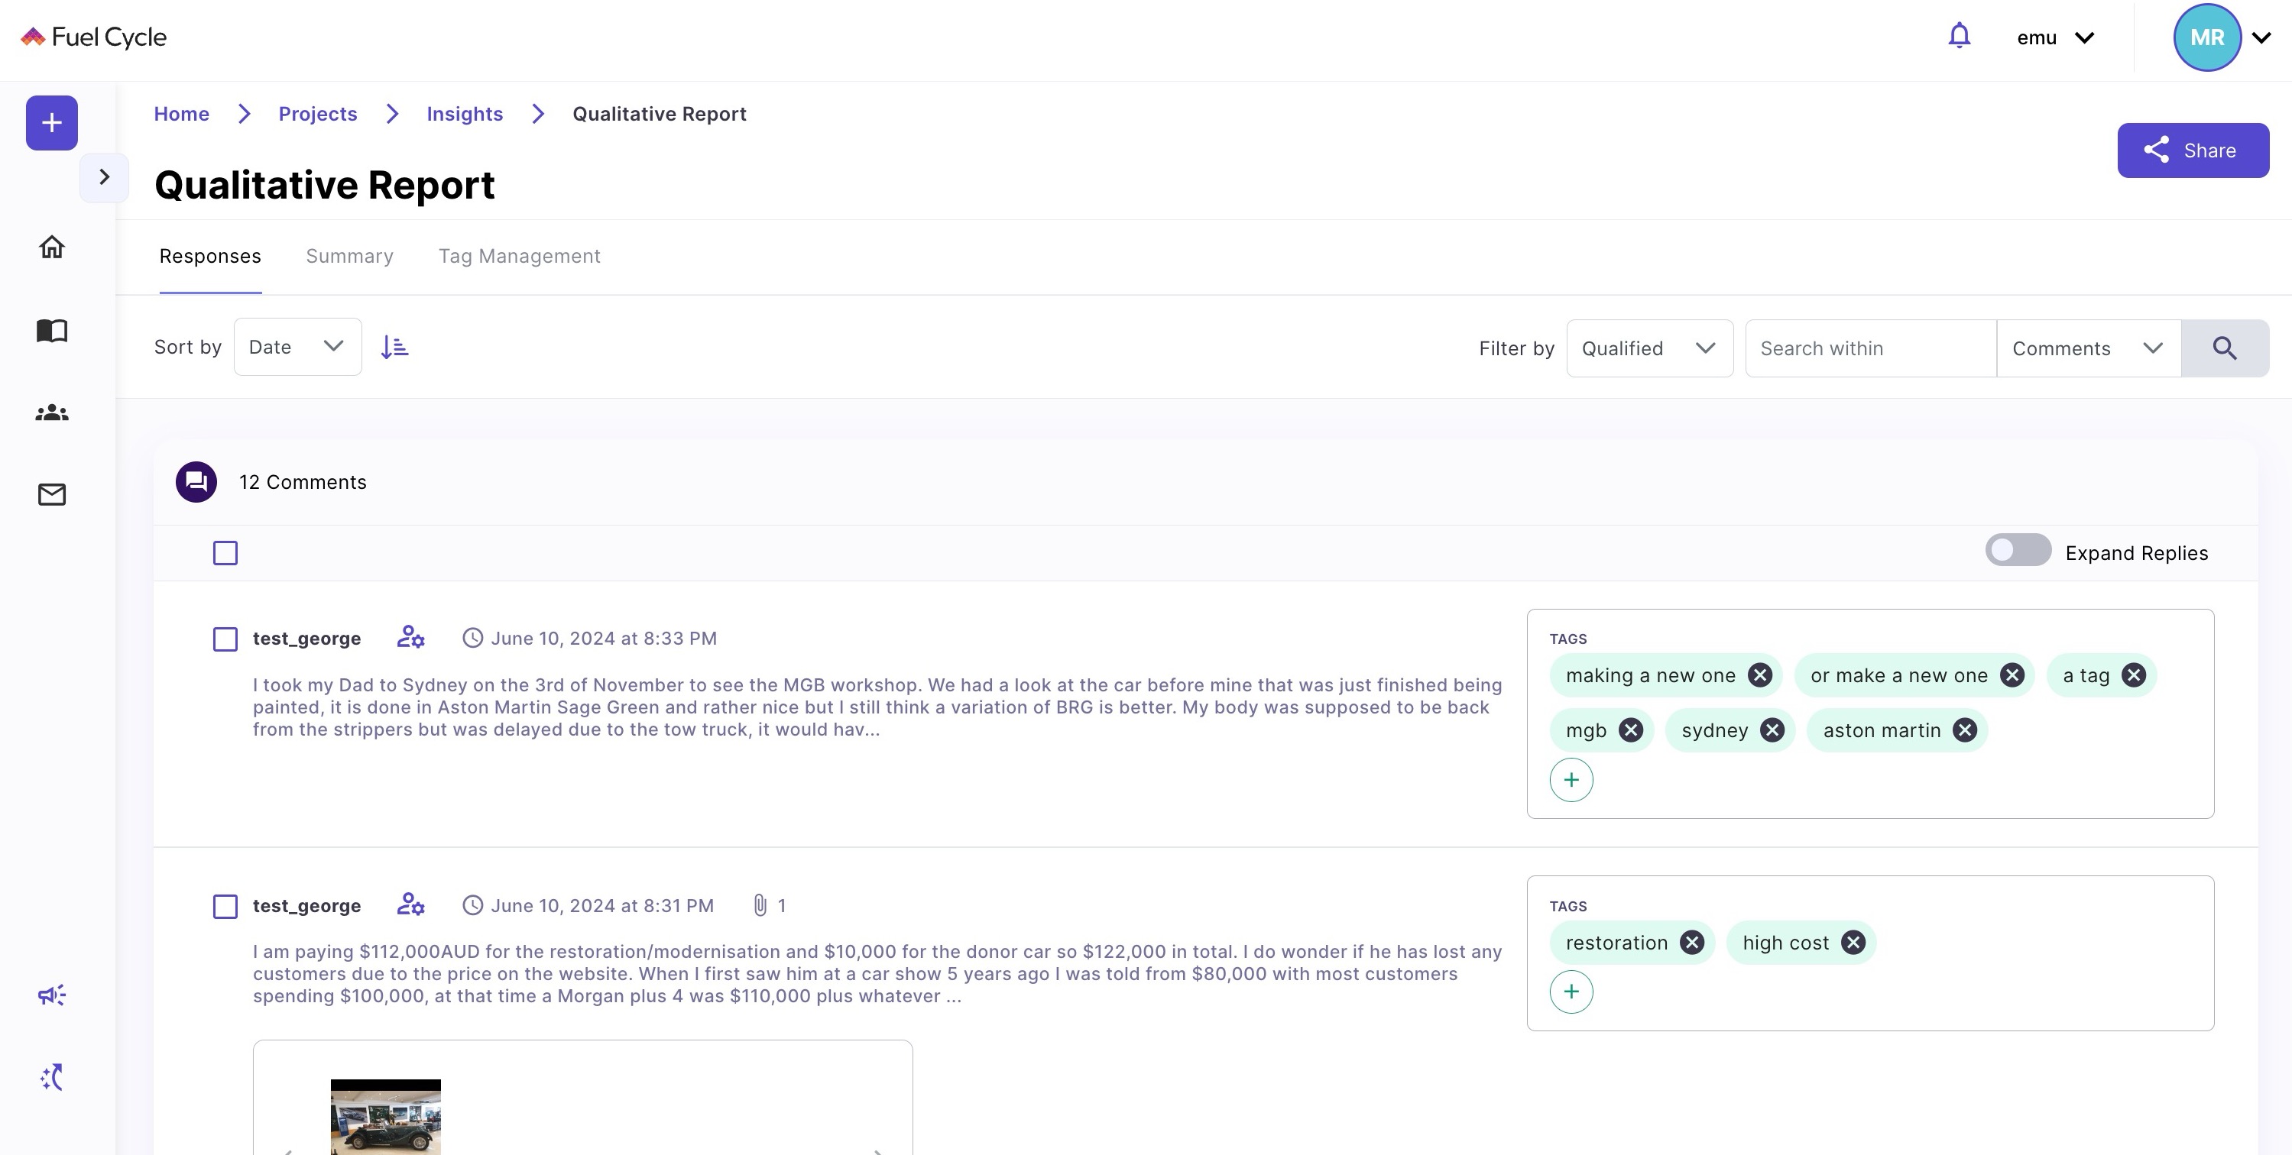Toggle the sort order direction icon
The height and width of the screenshot is (1155, 2292).
coord(394,347)
